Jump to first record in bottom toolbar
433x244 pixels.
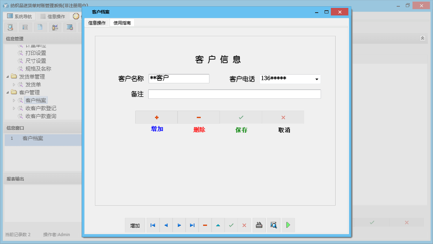[x=153, y=225]
